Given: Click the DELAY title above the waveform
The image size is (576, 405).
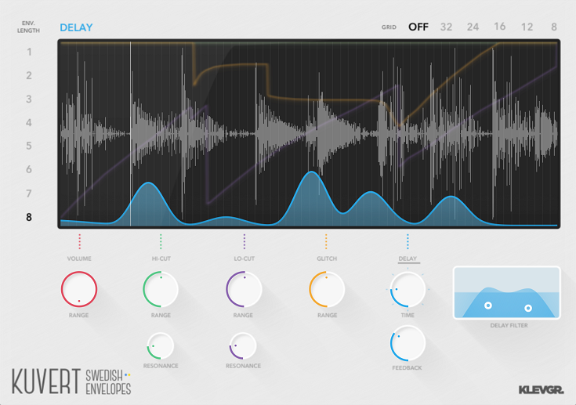Looking at the screenshot, I should 76,27.
